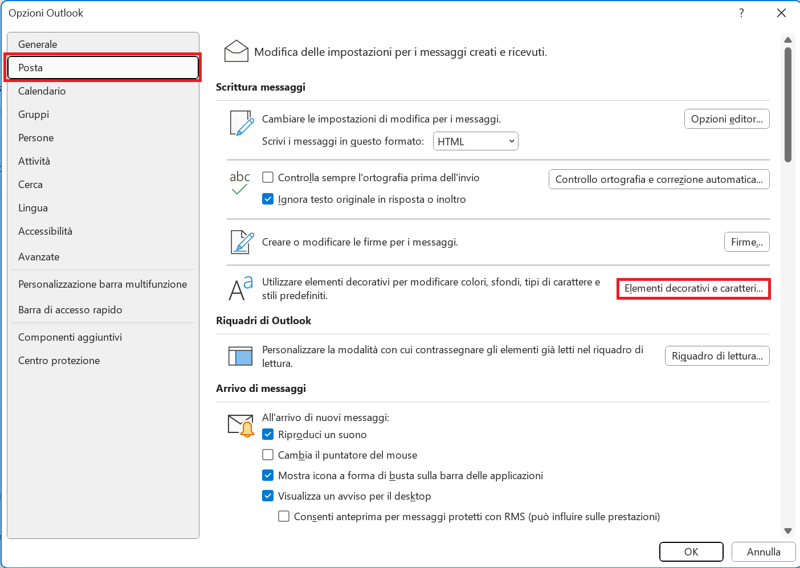The width and height of the screenshot is (800, 568).
Task: Click the envelope icon beside the mail settings heading
Action: click(236, 51)
